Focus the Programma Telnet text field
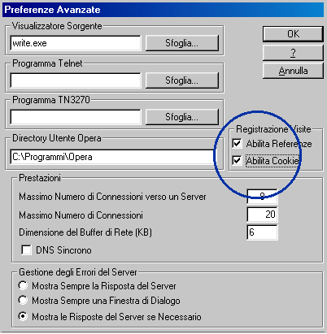This screenshot has height=334, width=327. [x=76, y=80]
